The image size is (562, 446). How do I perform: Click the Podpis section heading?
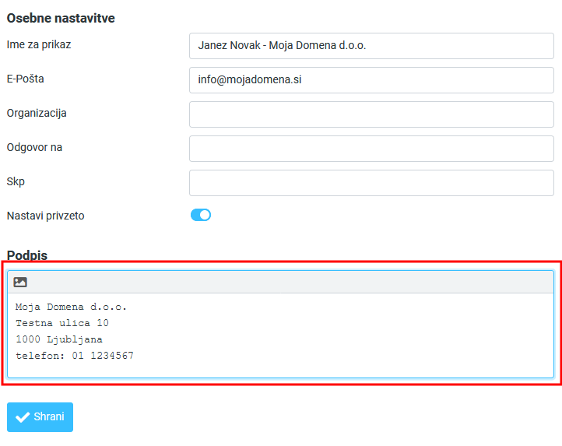point(27,255)
